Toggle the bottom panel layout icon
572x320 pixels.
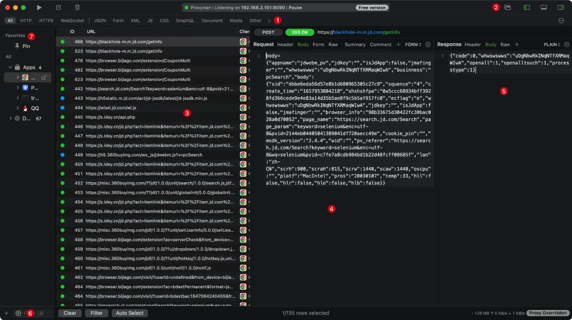point(543,7)
